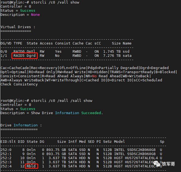Click drive entry '252:0'
181x172 pixels.
(x=6, y=150)
